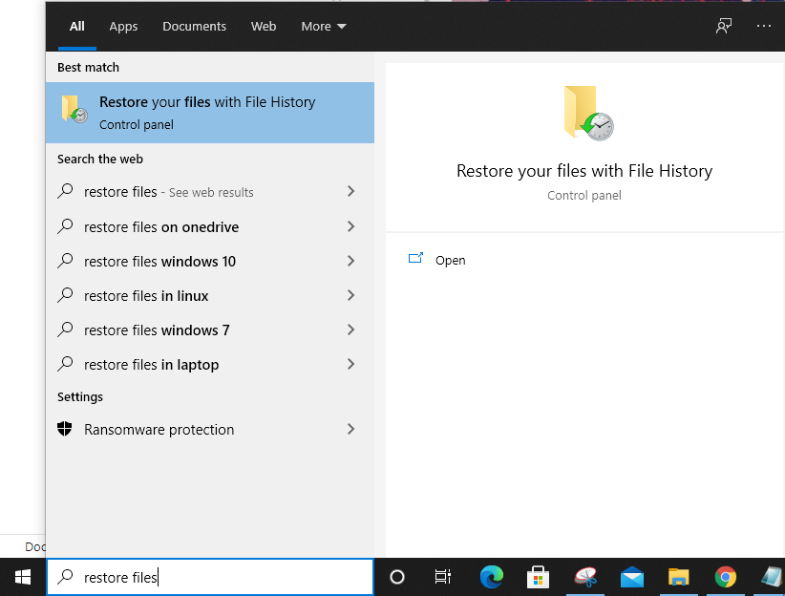Switch to the All tab
This screenshot has width=785, height=596.
pos(77,26)
